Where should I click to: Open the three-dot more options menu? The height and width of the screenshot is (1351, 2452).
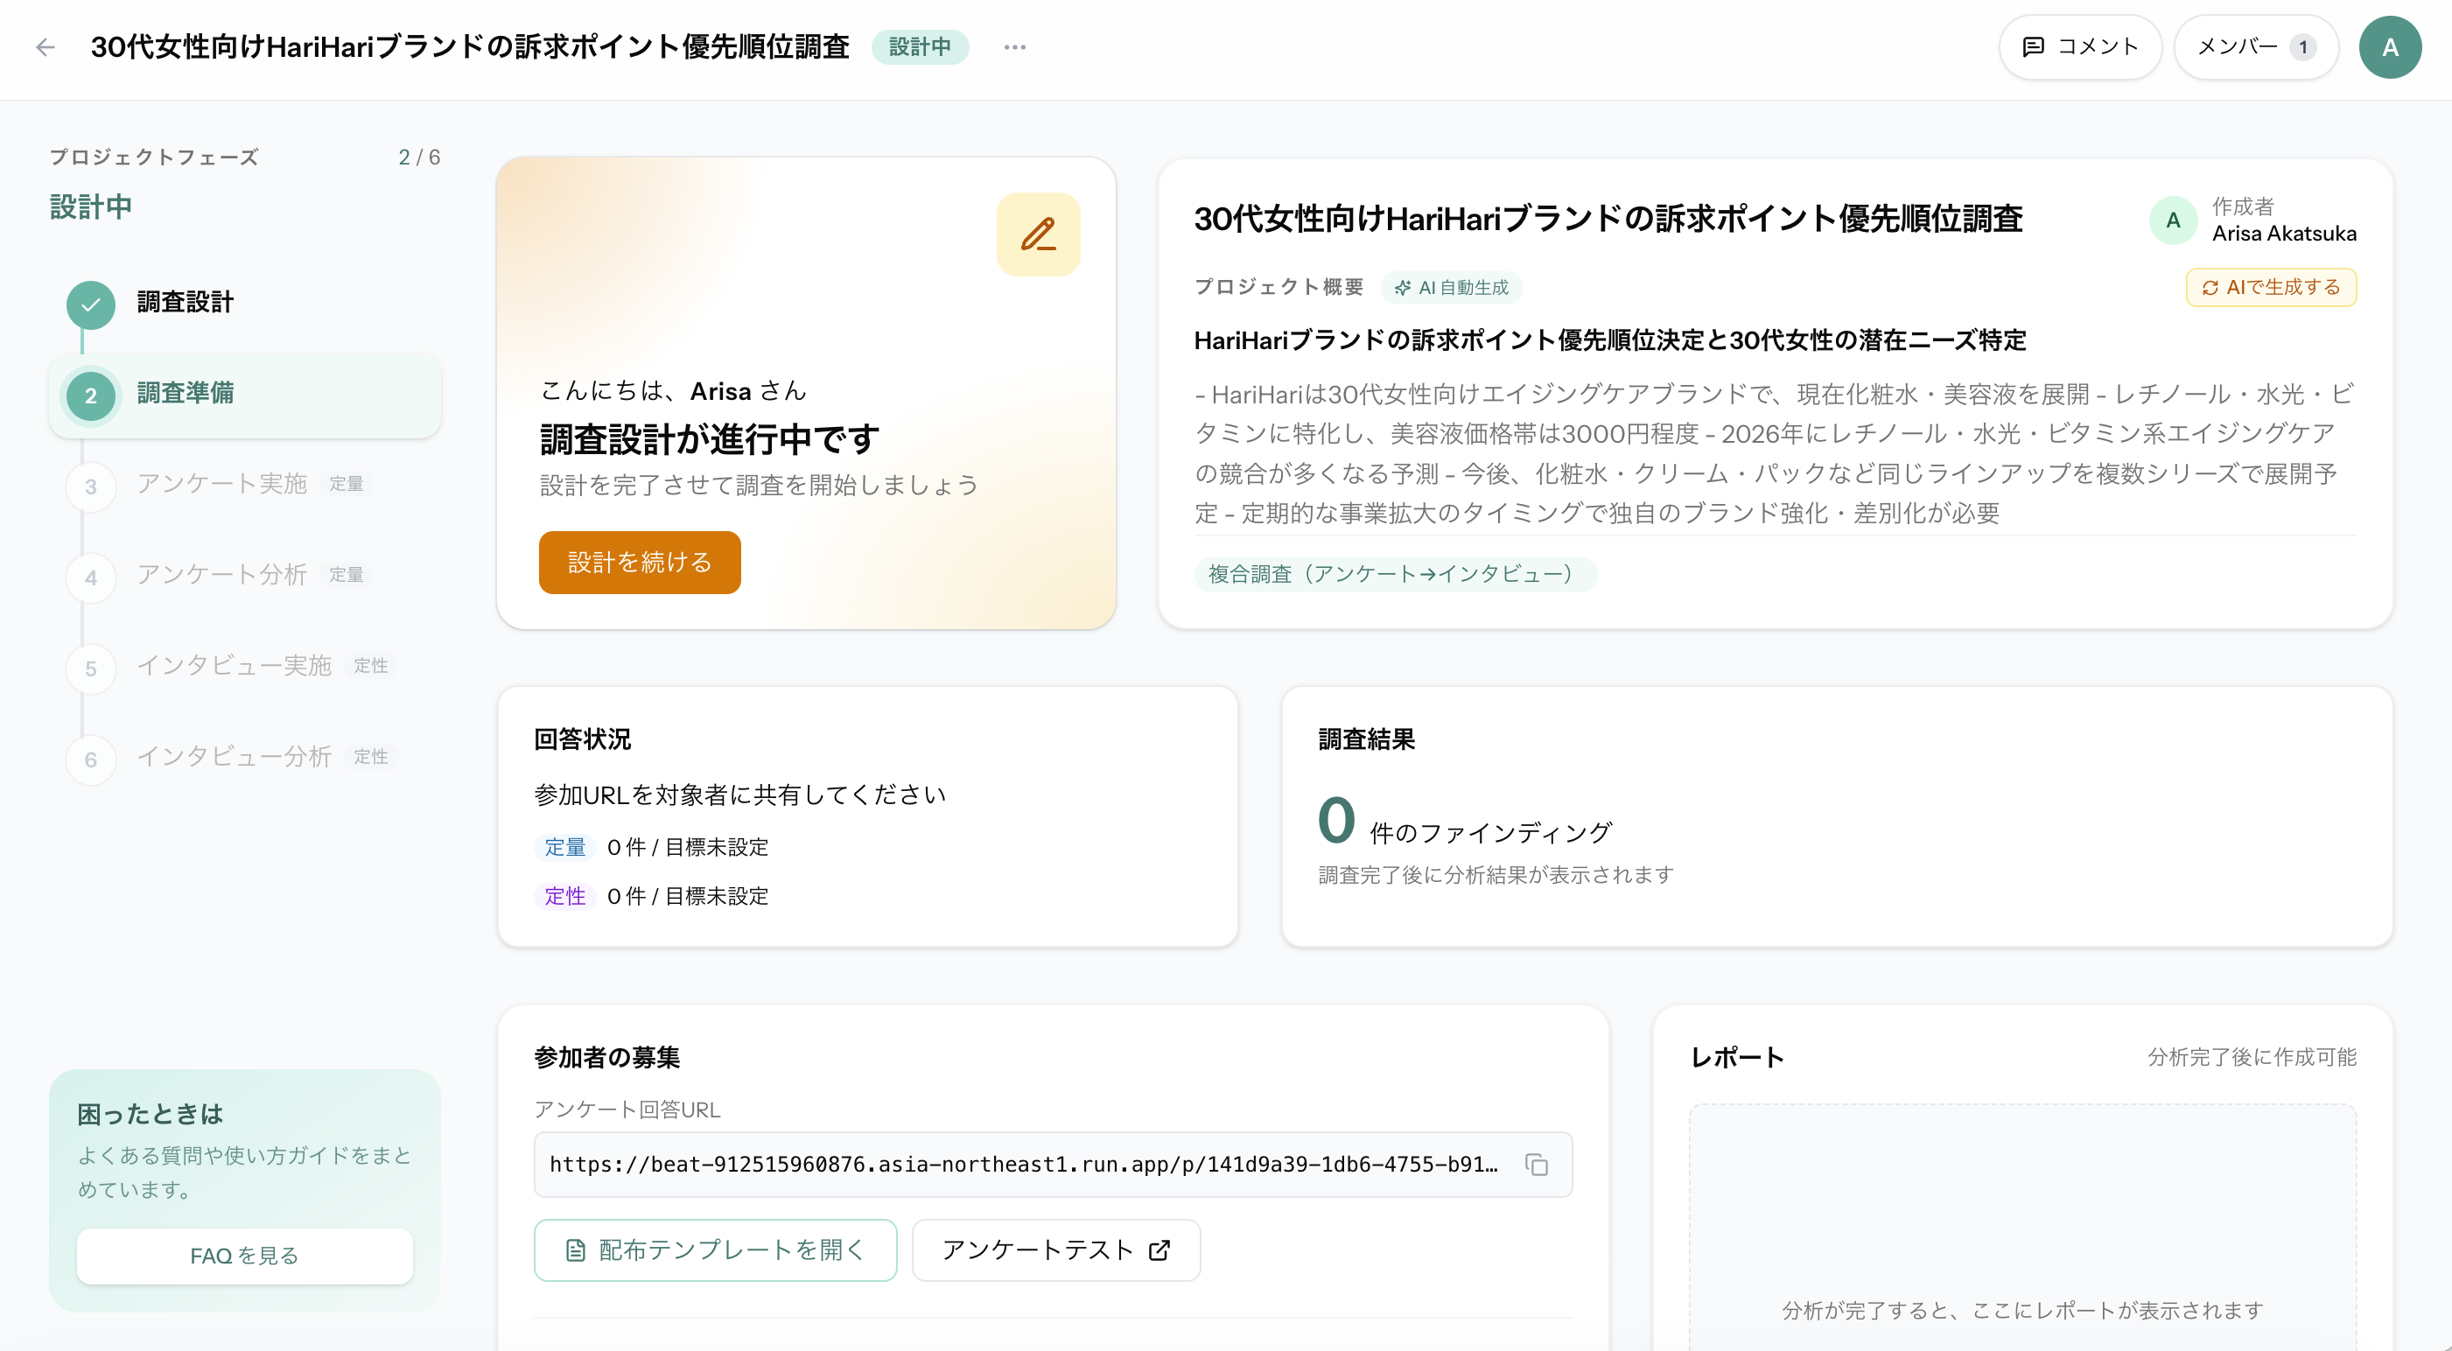pos(1015,46)
